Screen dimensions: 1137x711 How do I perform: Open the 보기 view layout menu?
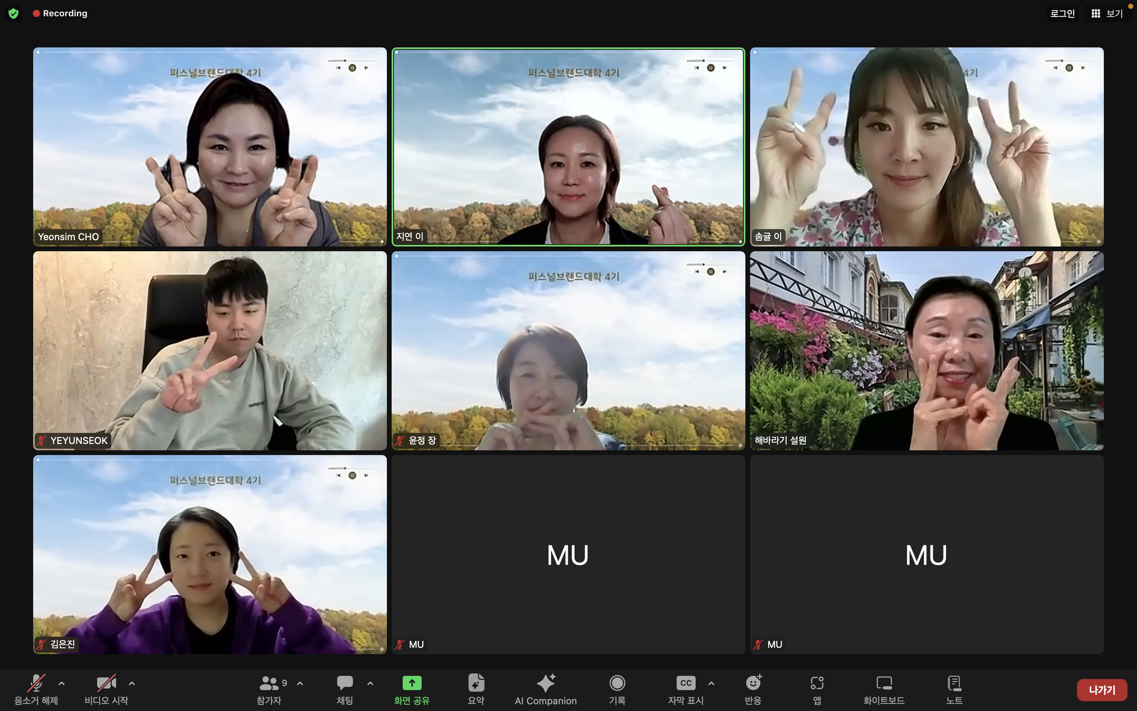click(x=1107, y=14)
